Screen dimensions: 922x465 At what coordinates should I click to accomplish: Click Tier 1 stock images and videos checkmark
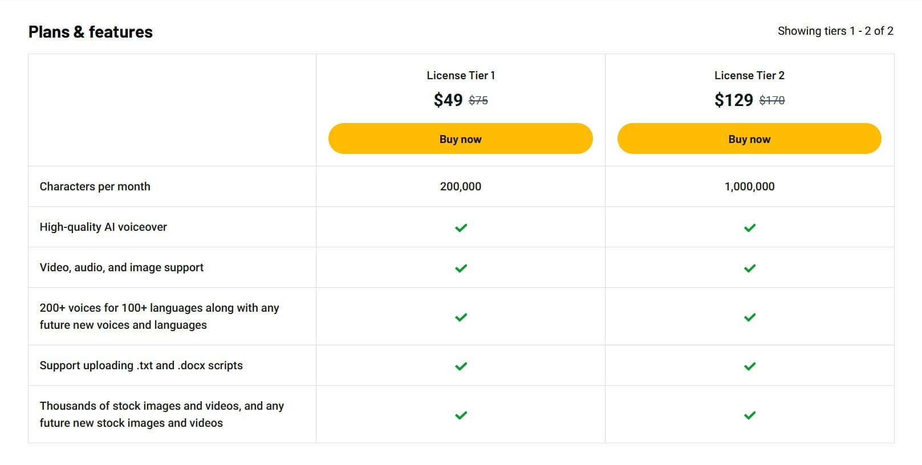click(x=461, y=415)
